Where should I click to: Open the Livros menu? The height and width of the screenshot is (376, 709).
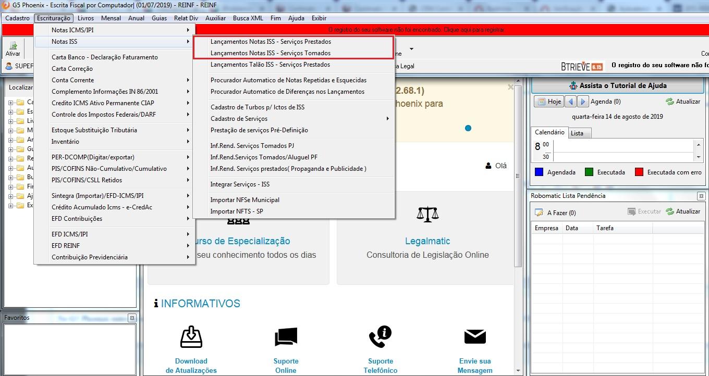85,18
